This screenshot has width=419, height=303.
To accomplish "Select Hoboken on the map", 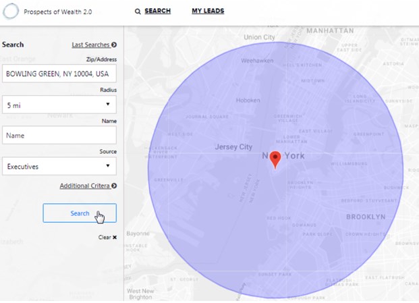I will point(248,101).
